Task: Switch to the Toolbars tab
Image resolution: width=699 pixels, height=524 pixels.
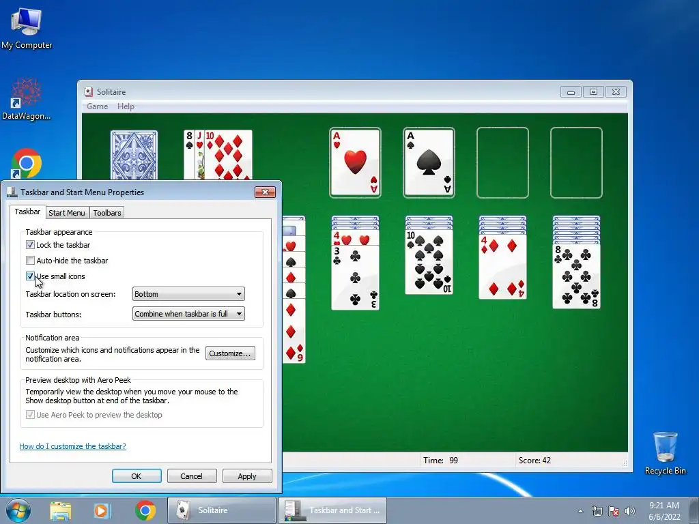Action: (107, 213)
